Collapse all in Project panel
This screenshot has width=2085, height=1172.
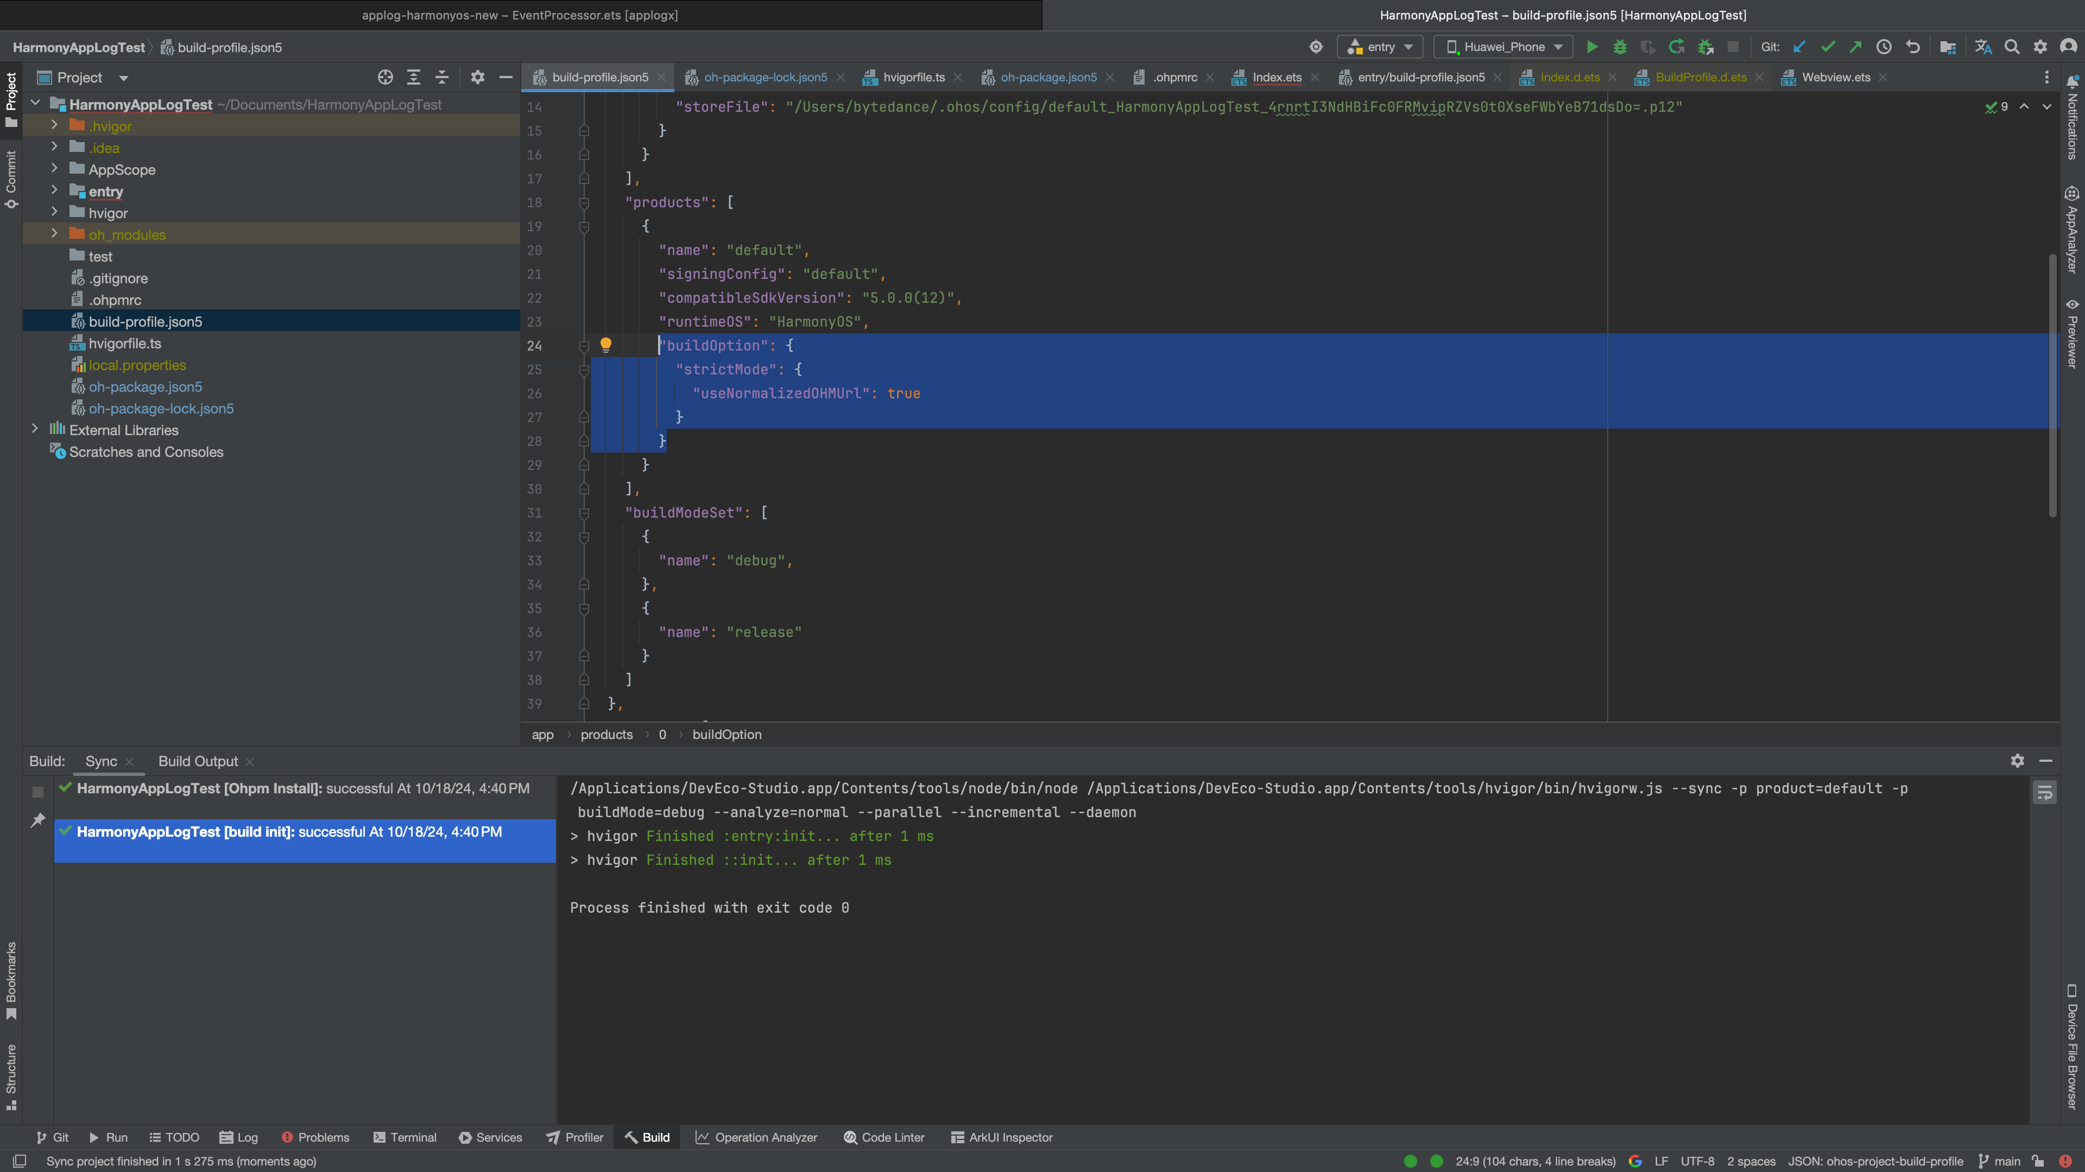(x=442, y=77)
